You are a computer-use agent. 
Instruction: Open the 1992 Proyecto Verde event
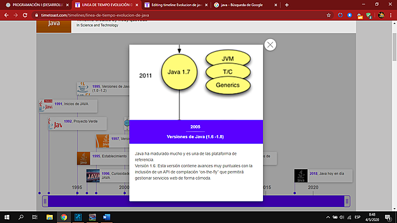pos(78,123)
